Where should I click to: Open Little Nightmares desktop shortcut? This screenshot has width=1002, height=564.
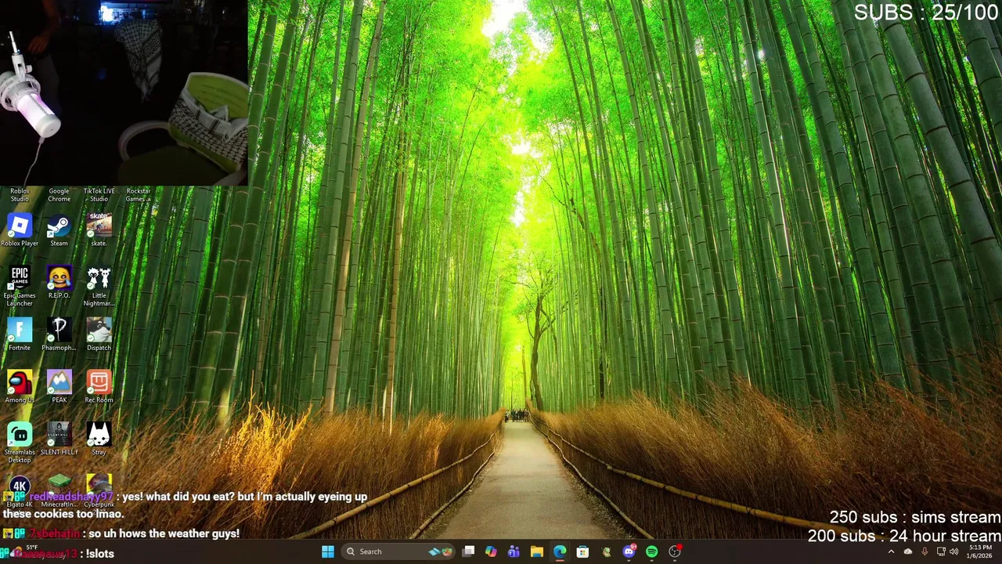99,285
